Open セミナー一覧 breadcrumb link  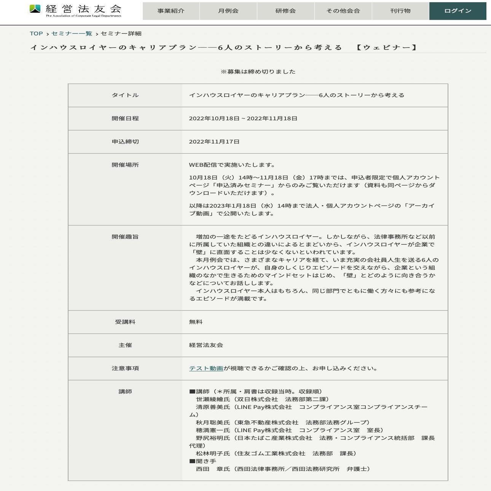click(72, 33)
